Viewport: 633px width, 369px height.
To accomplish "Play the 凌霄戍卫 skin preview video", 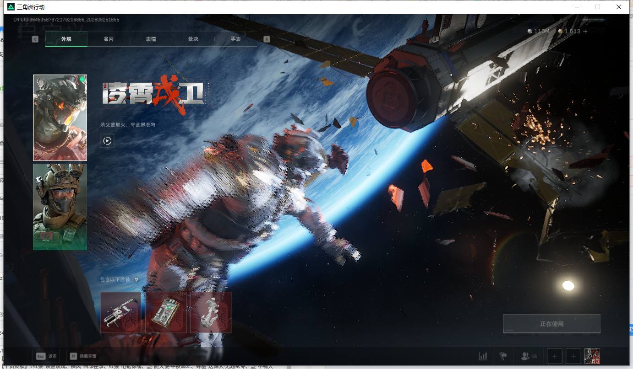I will click(x=107, y=141).
